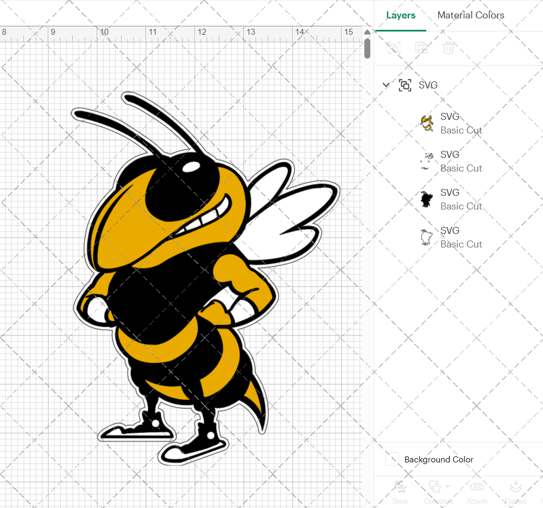Click the canvas scroll-up arrow
The height and width of the screenshot is (508, 543).
coord(368,32)
